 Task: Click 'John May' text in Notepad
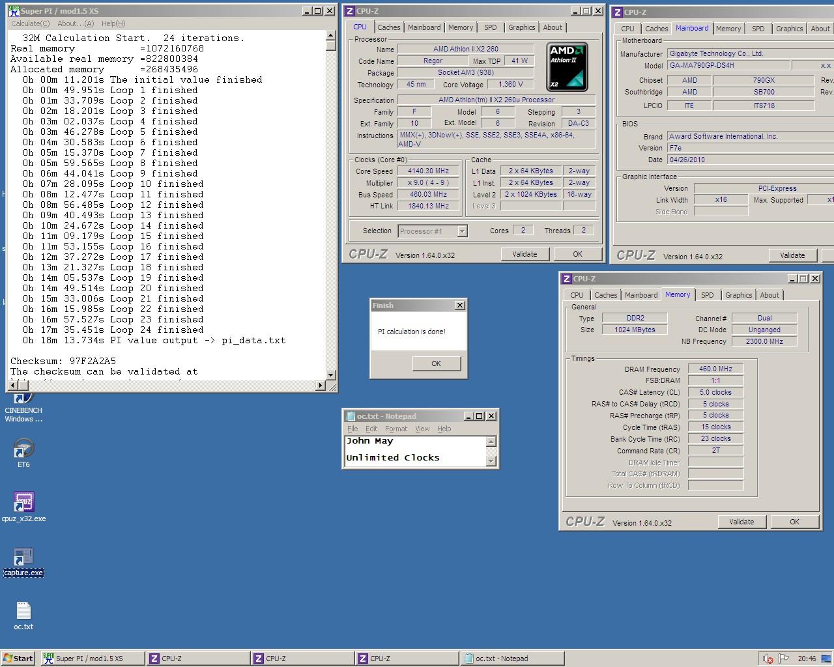coord(370,441)
